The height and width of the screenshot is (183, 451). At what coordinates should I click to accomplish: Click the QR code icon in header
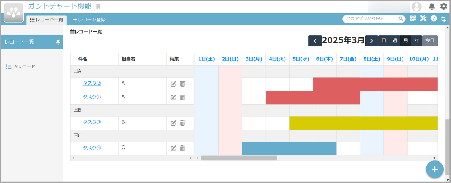[413, 18]
